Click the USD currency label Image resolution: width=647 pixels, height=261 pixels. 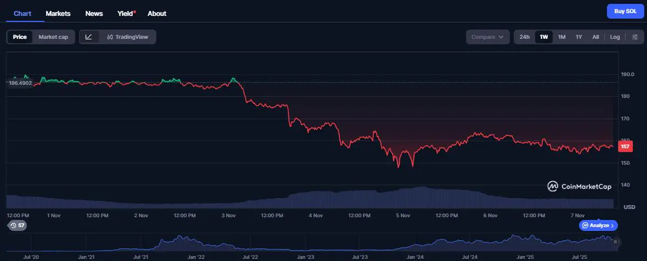point(629,207)
